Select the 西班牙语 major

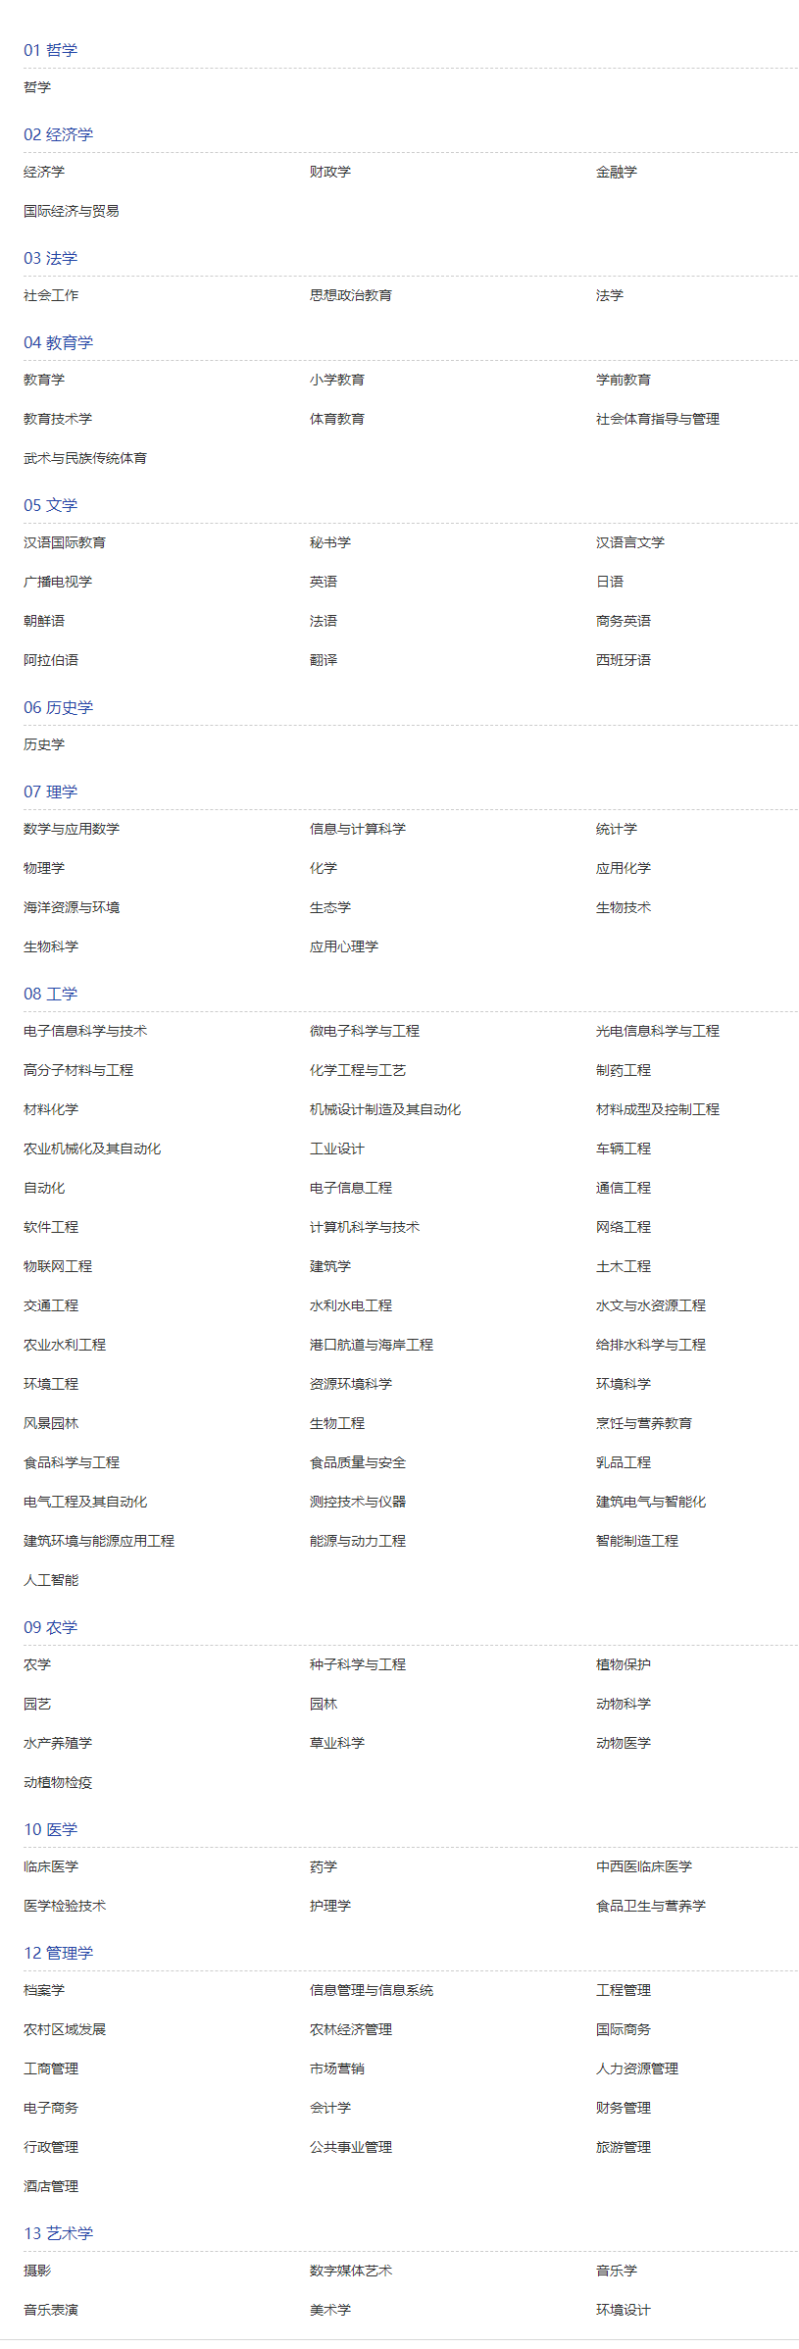pyautogui.click(x=623, y=660)
